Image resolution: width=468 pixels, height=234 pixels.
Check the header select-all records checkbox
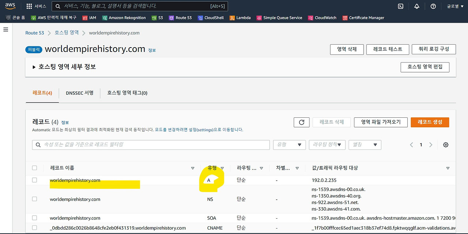[34, 167]
